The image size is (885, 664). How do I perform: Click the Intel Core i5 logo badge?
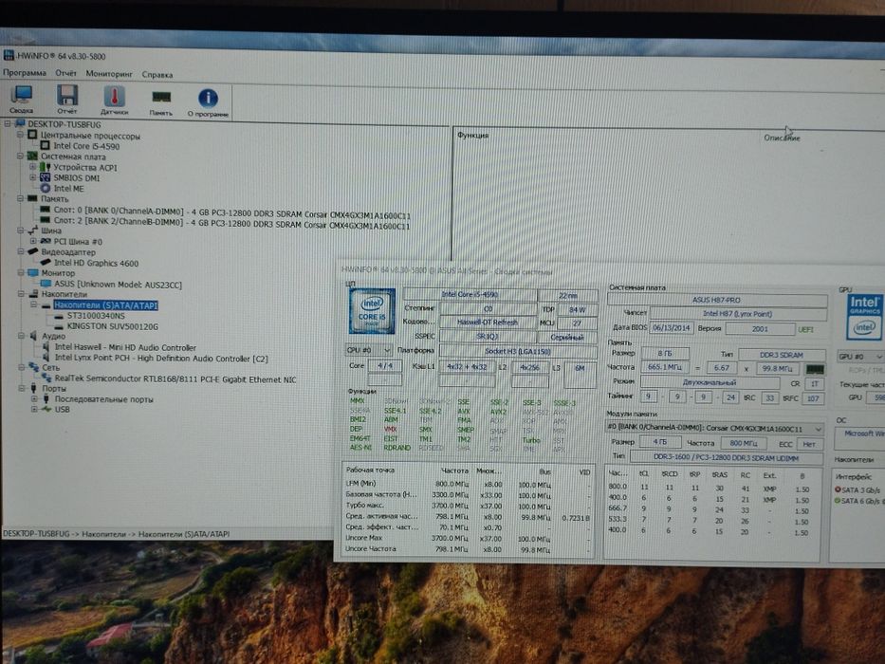[372, 311]
